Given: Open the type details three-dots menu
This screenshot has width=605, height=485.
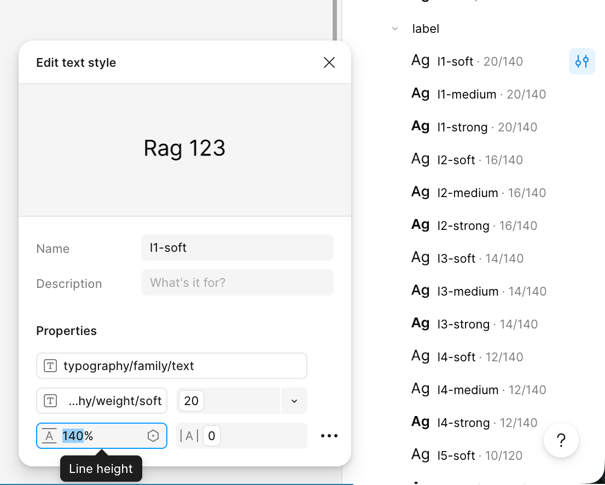Looking at the screenshot, I should [x=329, y=436].
